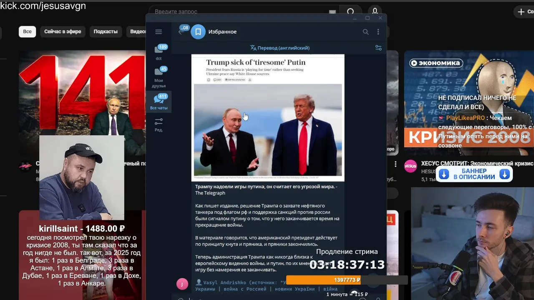Click the YouTube Create plus button
This screenshot has width=534, height=300.
pos(524,12)
